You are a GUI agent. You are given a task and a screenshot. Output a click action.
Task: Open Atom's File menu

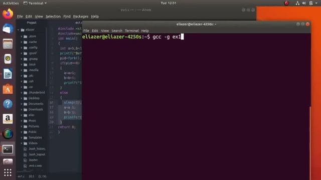pos(20,16)
